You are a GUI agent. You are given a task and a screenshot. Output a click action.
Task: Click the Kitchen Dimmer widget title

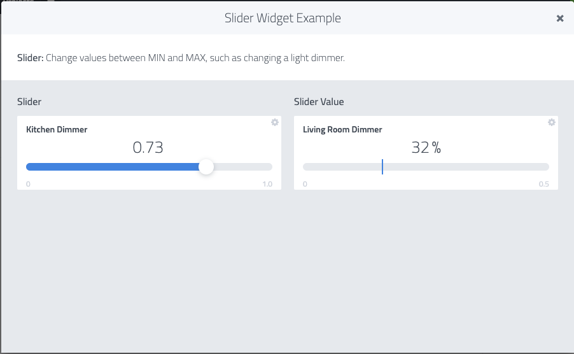[57, 130]
